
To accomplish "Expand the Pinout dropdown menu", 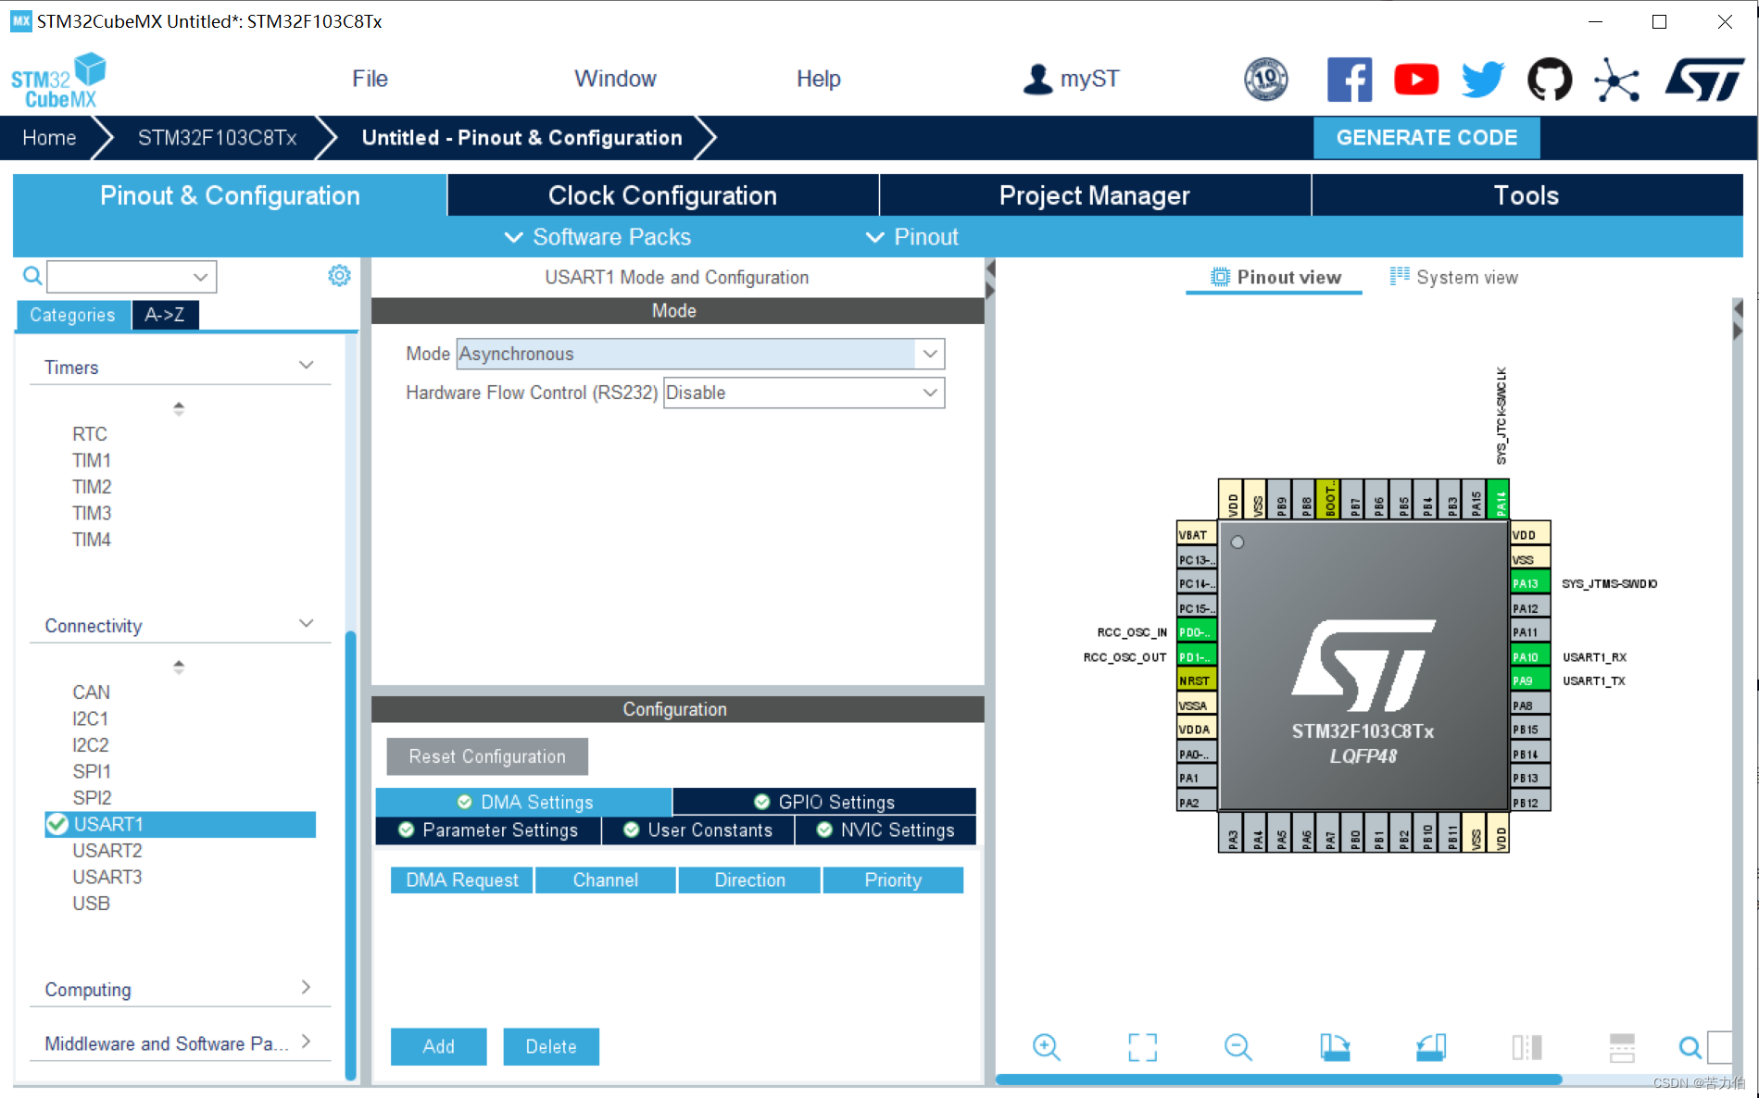I will 911,237.
